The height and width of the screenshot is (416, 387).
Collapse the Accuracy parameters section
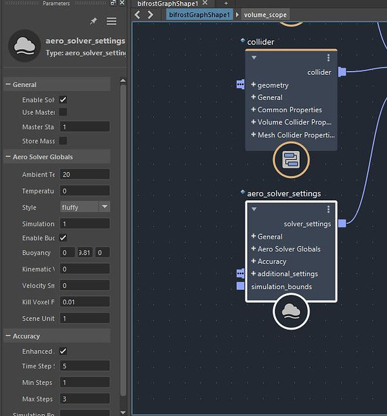pyautogui.click(x=8, y=336)
